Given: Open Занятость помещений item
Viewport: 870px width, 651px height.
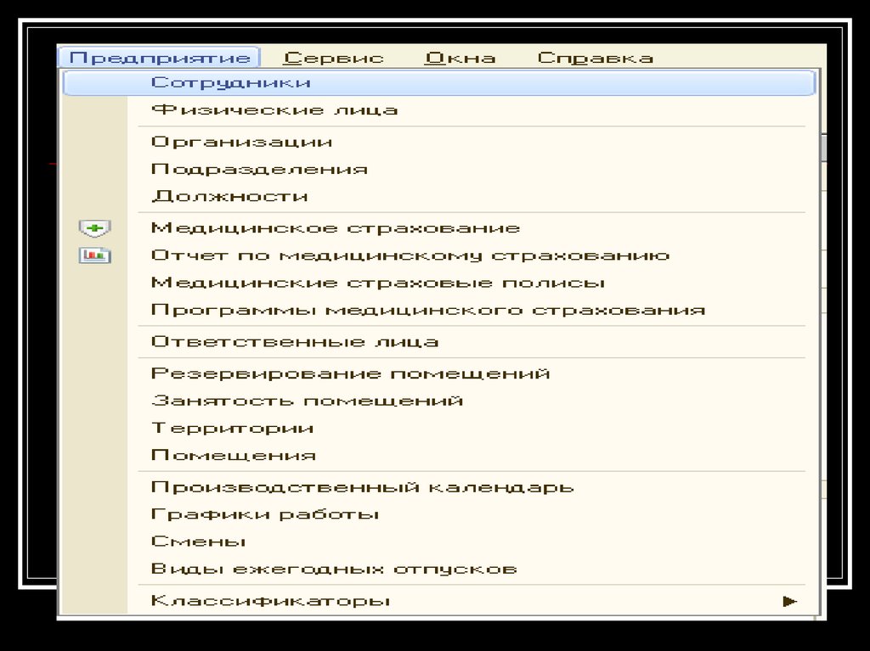Looking at the screenshot, I should coord(307,401).
